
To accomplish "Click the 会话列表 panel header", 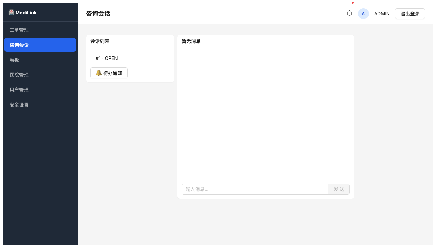I will 130,41.
